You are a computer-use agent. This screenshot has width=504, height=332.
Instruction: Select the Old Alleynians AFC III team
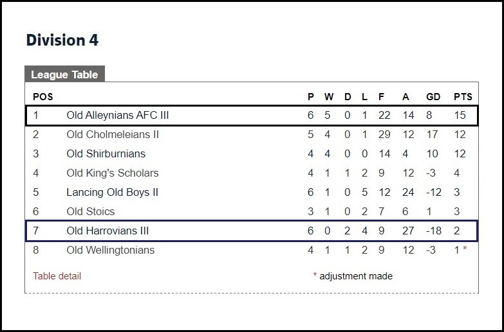coord(118,115)
